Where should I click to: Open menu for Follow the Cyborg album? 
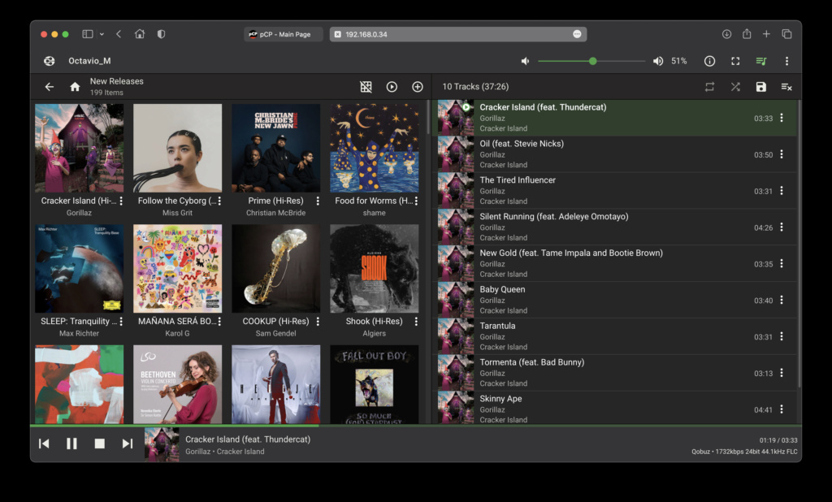tap(219, 201)
